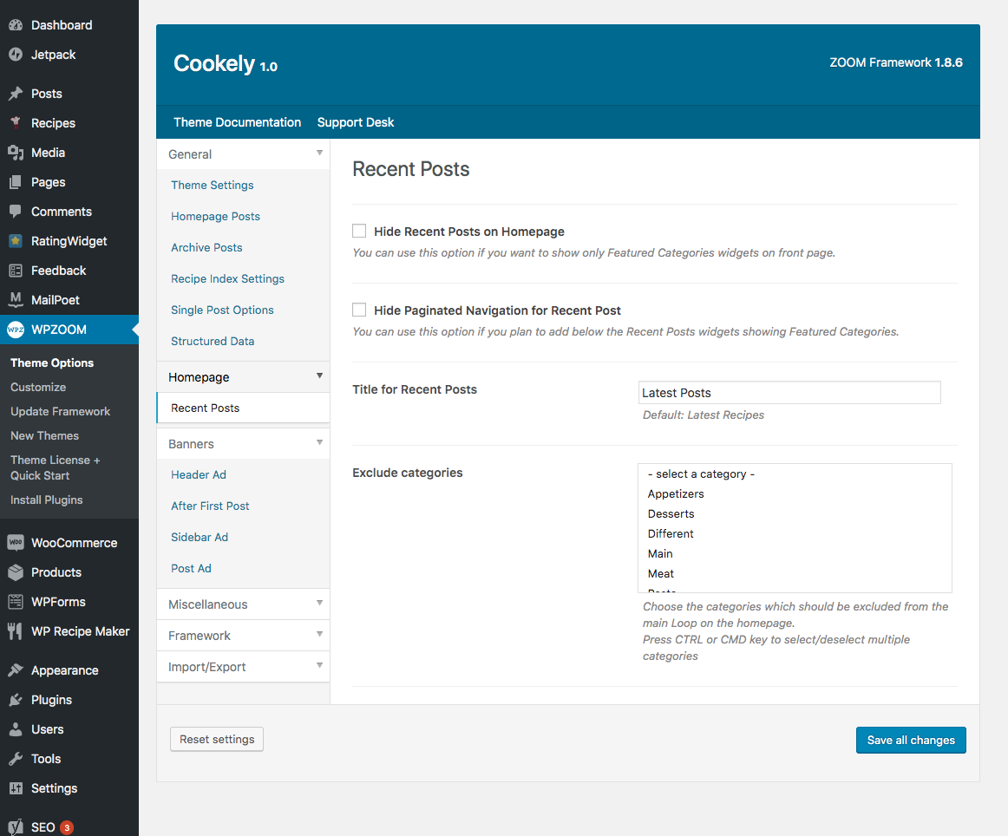Click the Settings sliders icon
Image resolution: width=1008 pixels, height=836 pixels.
coord(16,788)
